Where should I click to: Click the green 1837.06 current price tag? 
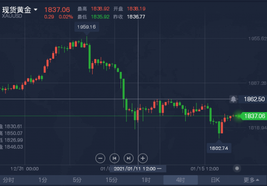(x=254, y=116)
